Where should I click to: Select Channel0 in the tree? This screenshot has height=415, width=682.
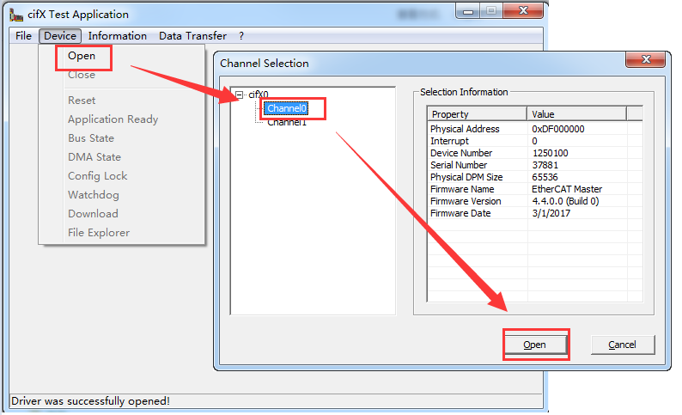point(287,108)
